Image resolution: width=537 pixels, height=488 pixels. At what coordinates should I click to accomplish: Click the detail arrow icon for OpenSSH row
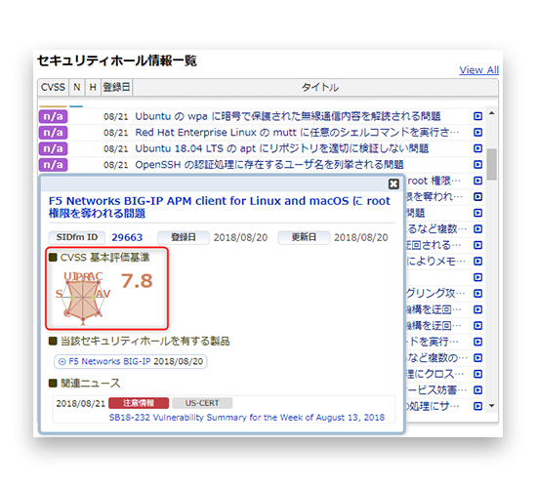coord(477,165)
